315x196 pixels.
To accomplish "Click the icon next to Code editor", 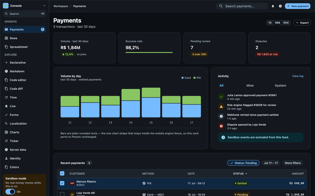I will pyautogui.click(x=6, y=80).
